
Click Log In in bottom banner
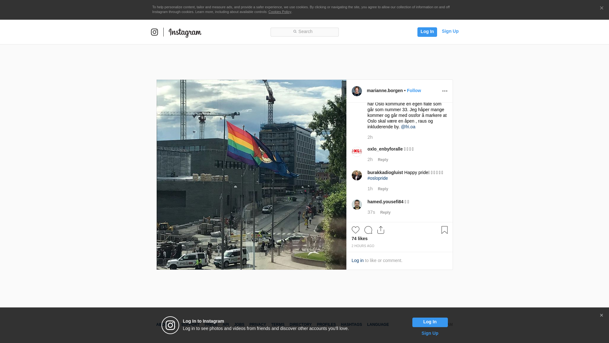430,322
